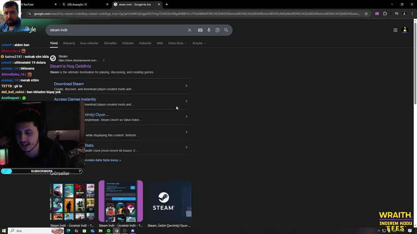417x234 pixels.
Task: Start voice search with the microphone icon
Action: coord(209,30)
